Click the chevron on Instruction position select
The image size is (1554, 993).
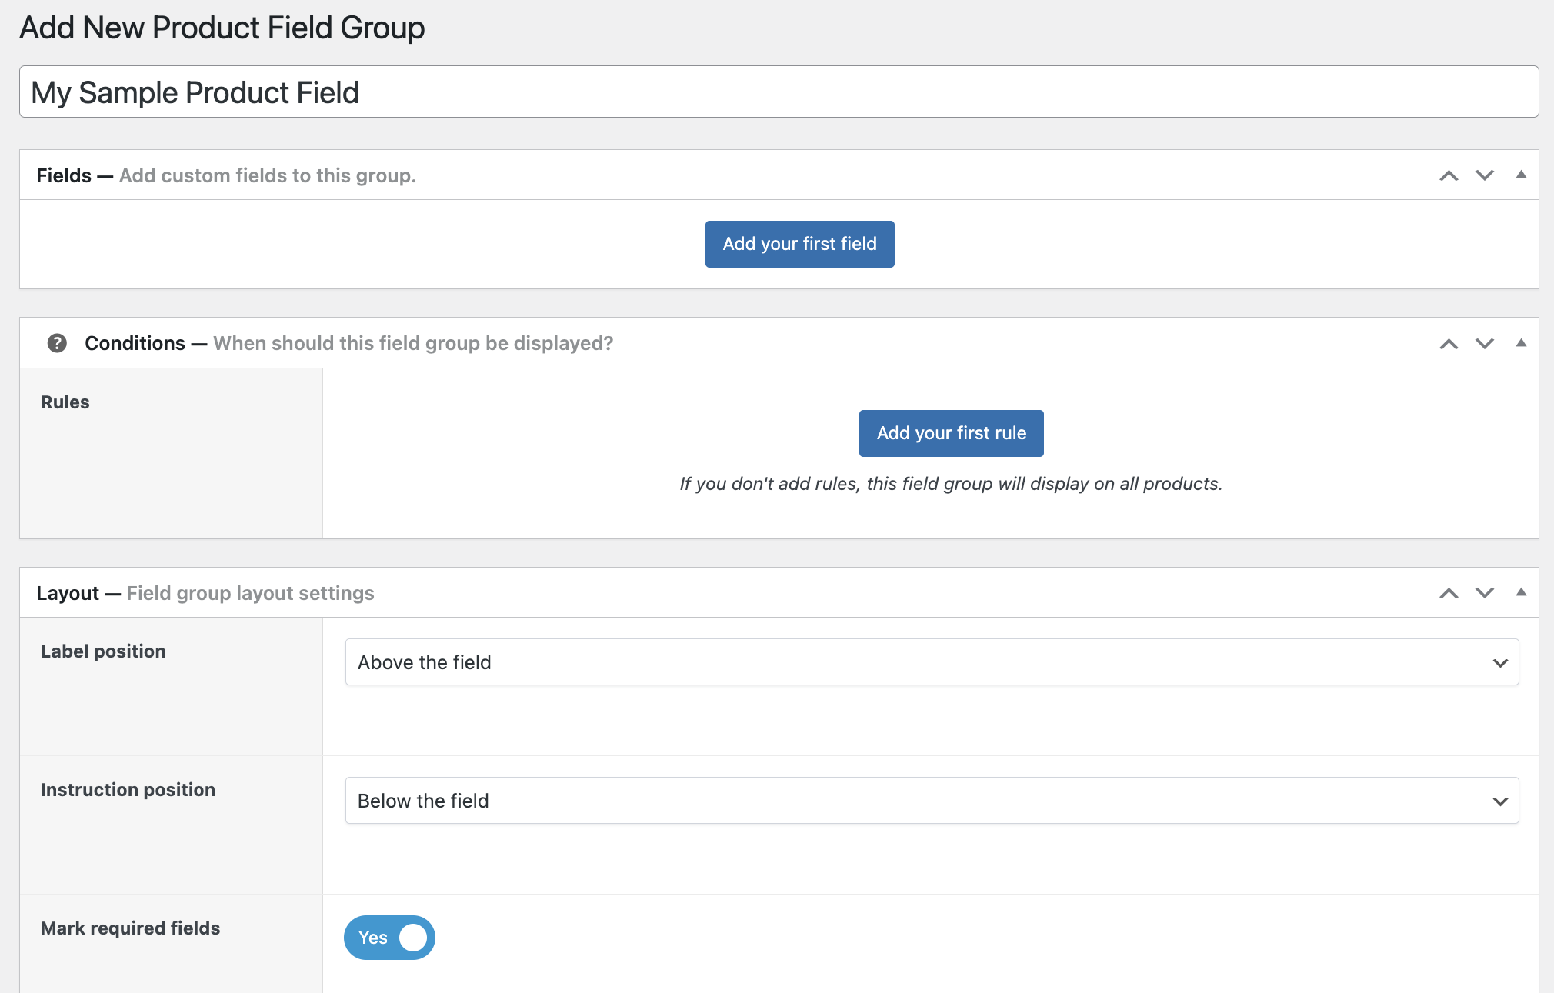tap(1499, 801)
